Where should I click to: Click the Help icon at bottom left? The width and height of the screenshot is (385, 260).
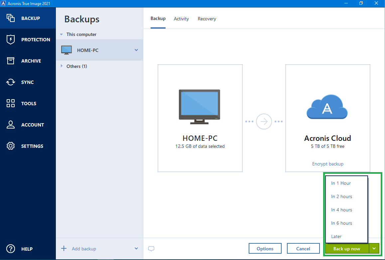[10, 249]
